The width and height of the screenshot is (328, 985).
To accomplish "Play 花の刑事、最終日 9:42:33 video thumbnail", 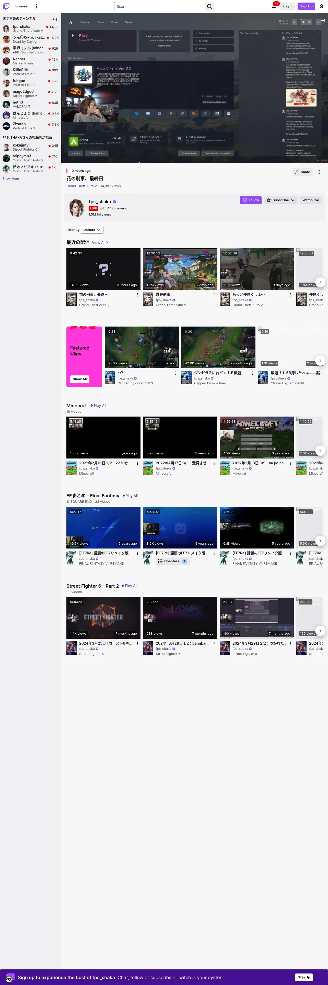I will pos(103,269).
